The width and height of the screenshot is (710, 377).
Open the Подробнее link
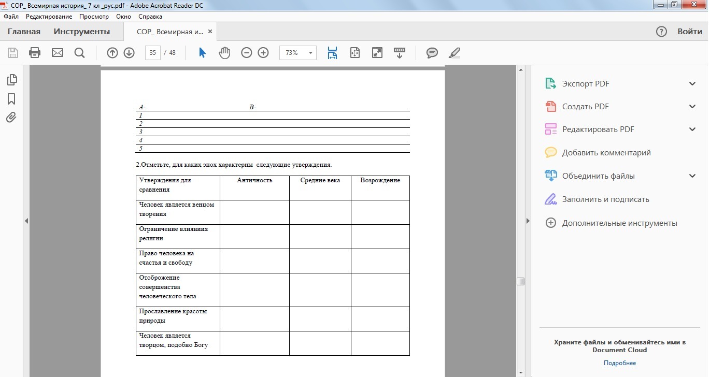620,363
